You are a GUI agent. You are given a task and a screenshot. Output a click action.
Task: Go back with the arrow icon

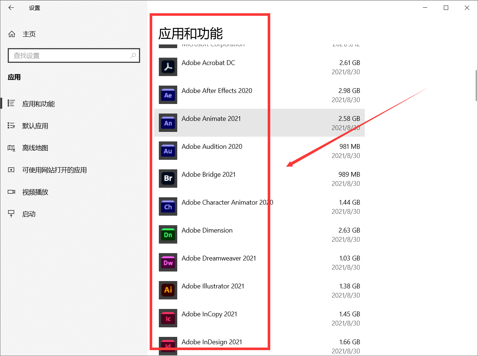pyautogui.click(x=11, y=7)
